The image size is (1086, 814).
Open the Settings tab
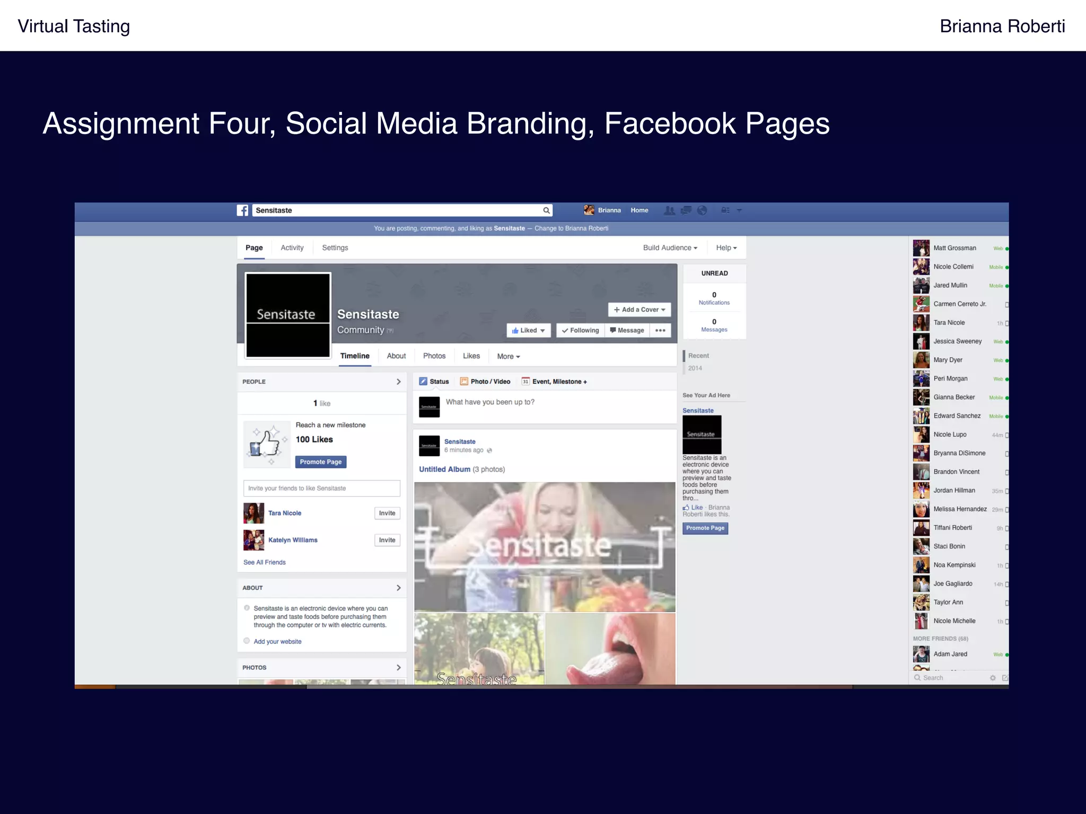(335, 247)
